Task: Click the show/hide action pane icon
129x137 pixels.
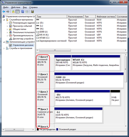Action: (27, 12)
